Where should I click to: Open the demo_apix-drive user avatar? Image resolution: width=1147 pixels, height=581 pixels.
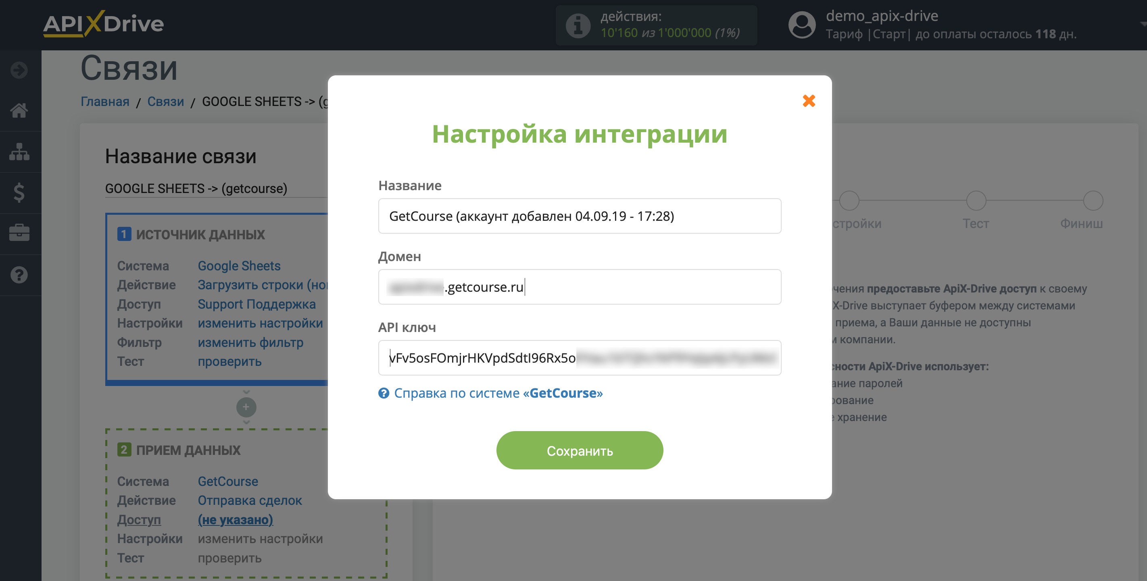(x=802, y=25)
